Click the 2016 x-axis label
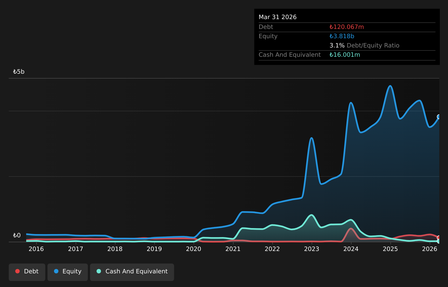 tap(36, 249)
